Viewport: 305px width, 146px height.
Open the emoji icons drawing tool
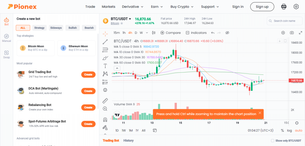[105, 90]
